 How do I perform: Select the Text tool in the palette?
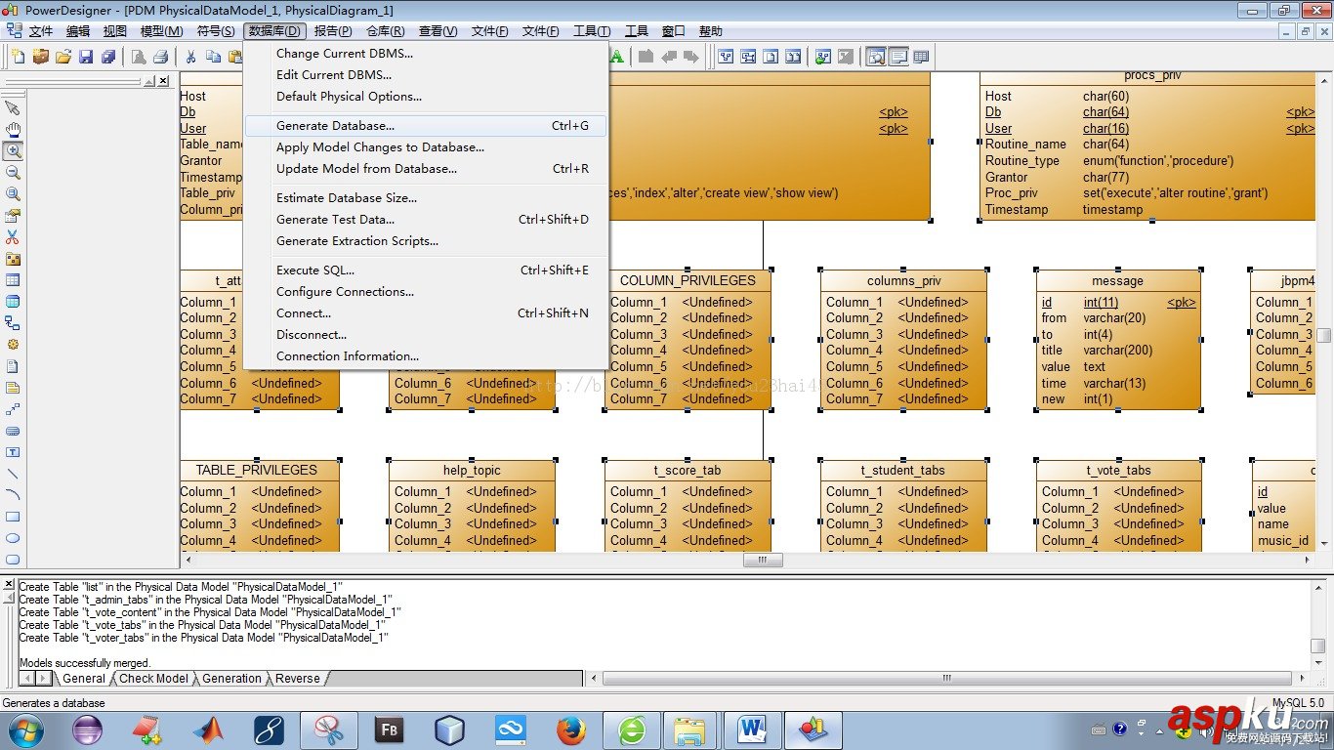click(13, 452)
